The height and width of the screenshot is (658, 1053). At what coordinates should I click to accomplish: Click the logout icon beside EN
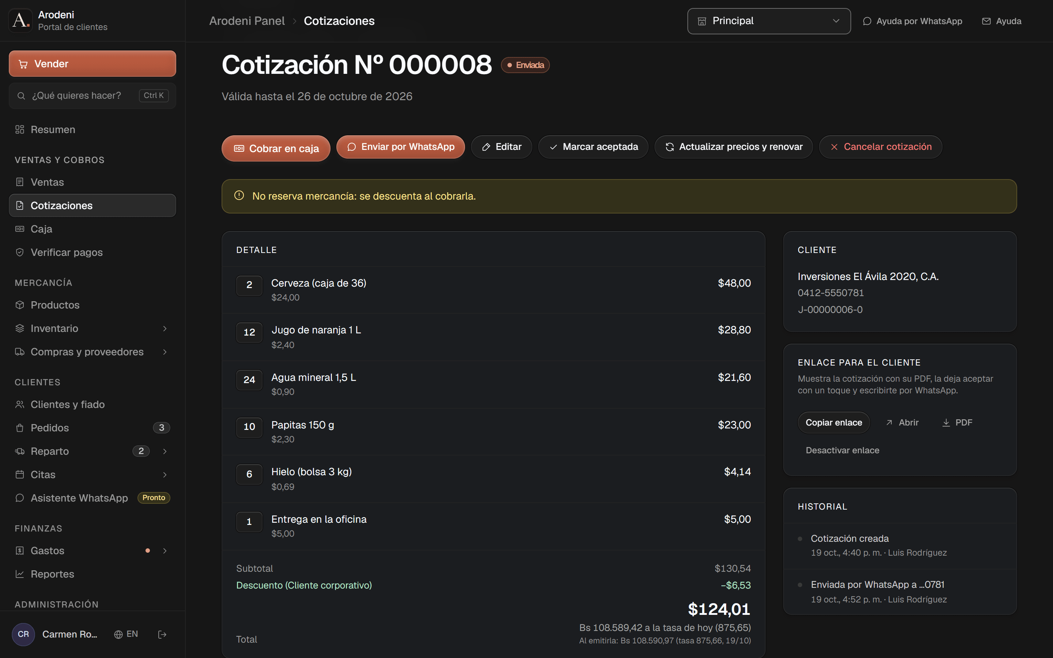[x=162, y=635]
